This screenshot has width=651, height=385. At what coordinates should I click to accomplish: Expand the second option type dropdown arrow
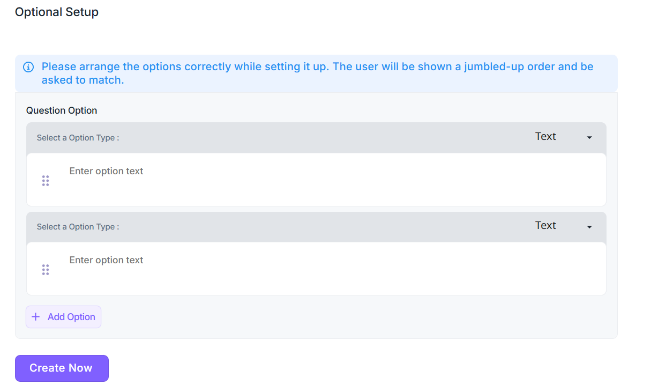(589, 227)
